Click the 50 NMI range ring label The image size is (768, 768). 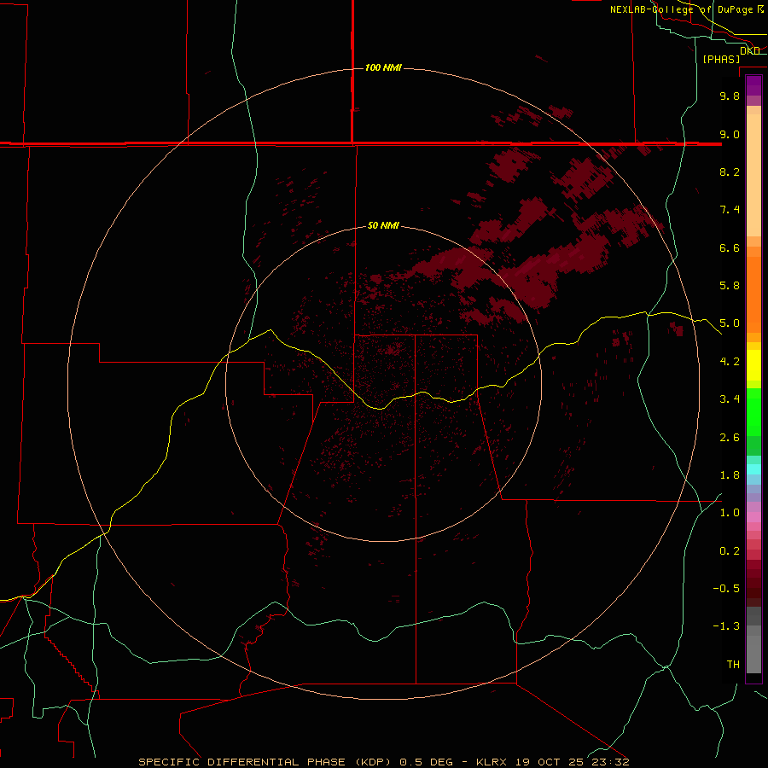coord(383,225)
